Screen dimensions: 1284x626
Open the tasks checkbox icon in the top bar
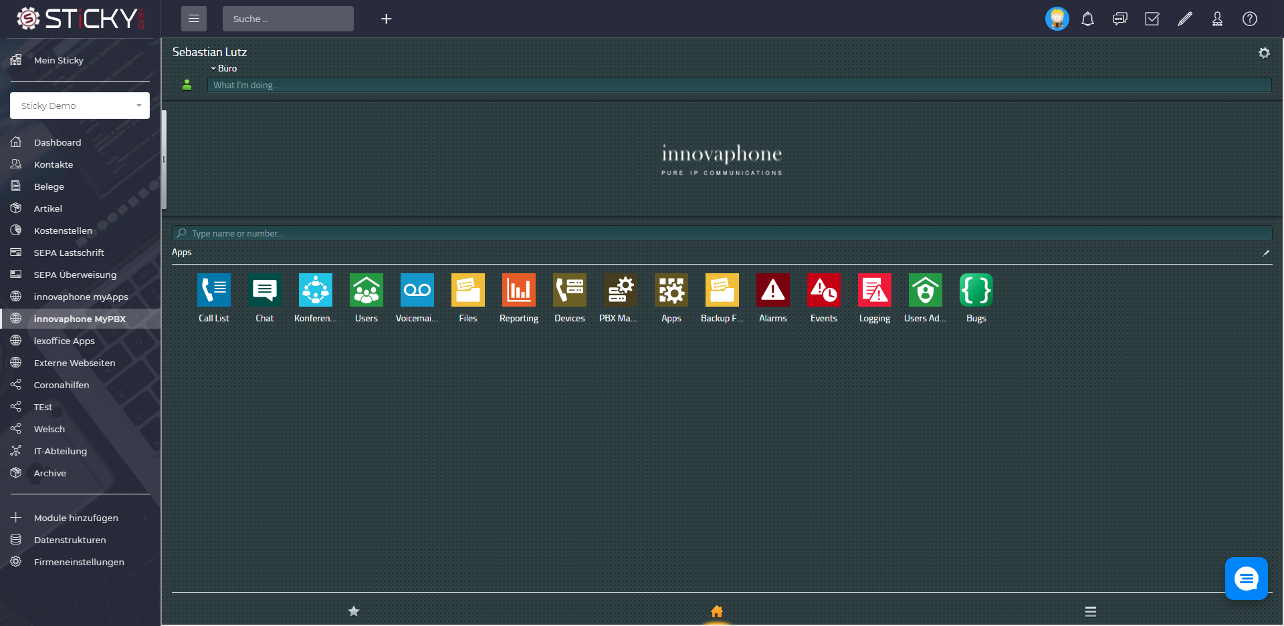(1152, 19)
